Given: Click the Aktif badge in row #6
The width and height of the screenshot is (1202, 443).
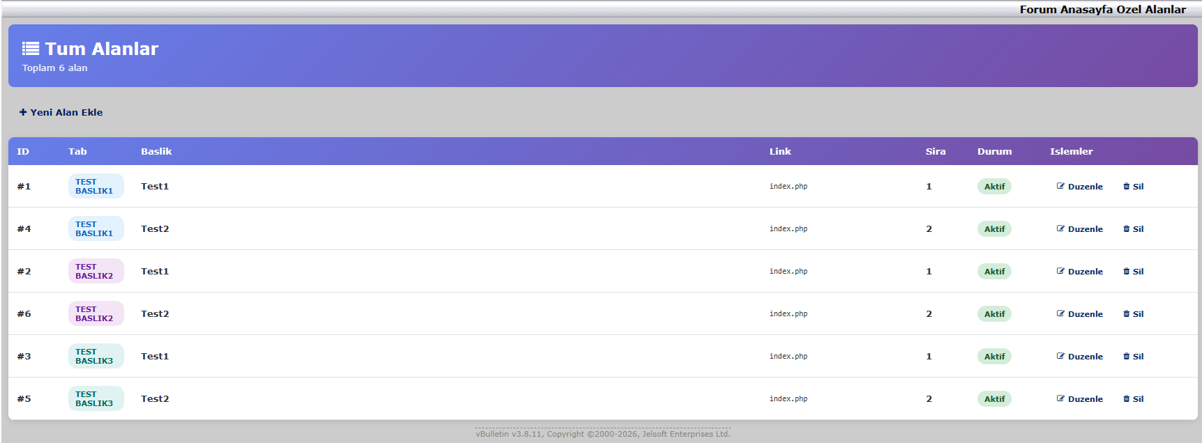Looking at the screenshot, I should pyautogui.click(x=994, y=314).
